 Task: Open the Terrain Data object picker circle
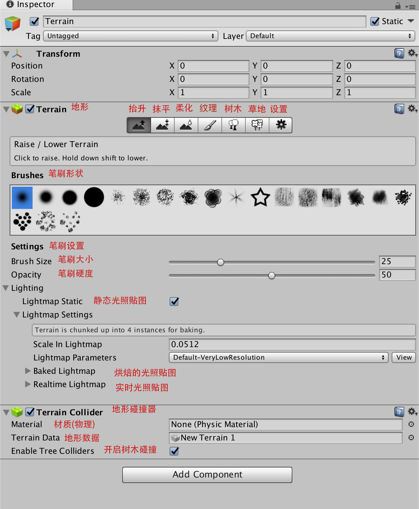pos(411,438)
